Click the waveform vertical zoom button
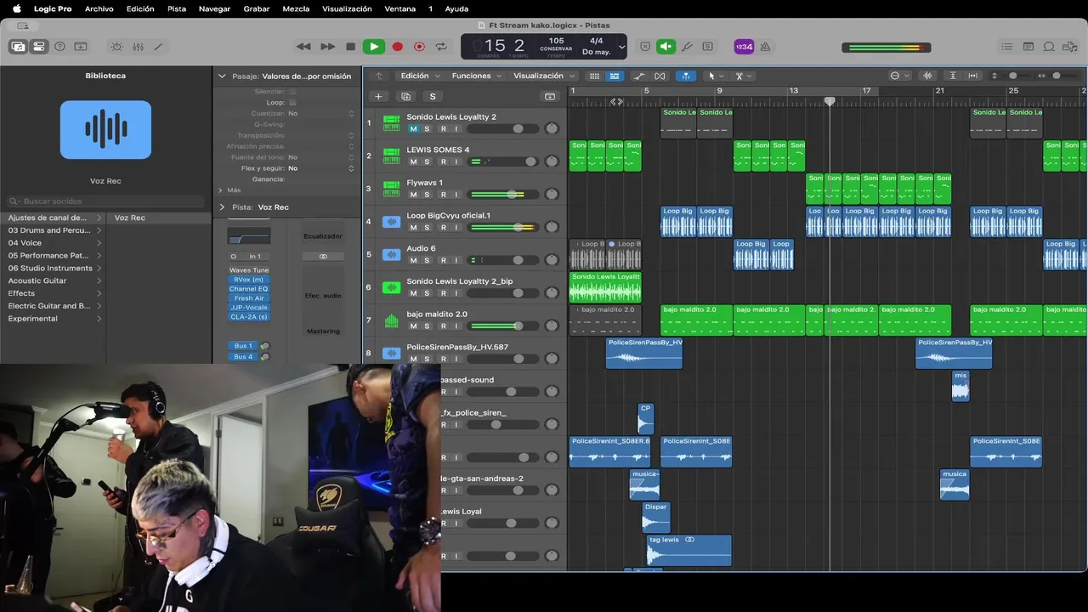1088x612 pixels. 927,76
